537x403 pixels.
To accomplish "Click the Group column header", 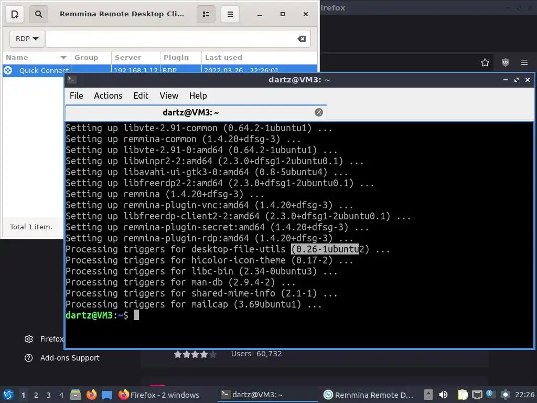I will [x=91, y=58].
